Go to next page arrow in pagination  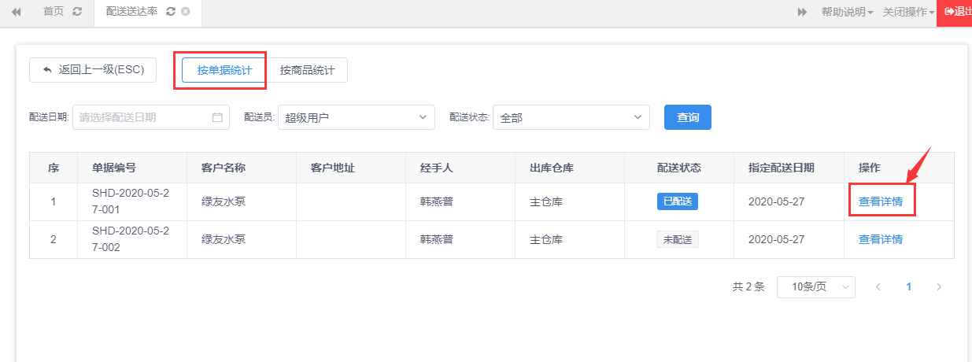click(x=939, y=287)
